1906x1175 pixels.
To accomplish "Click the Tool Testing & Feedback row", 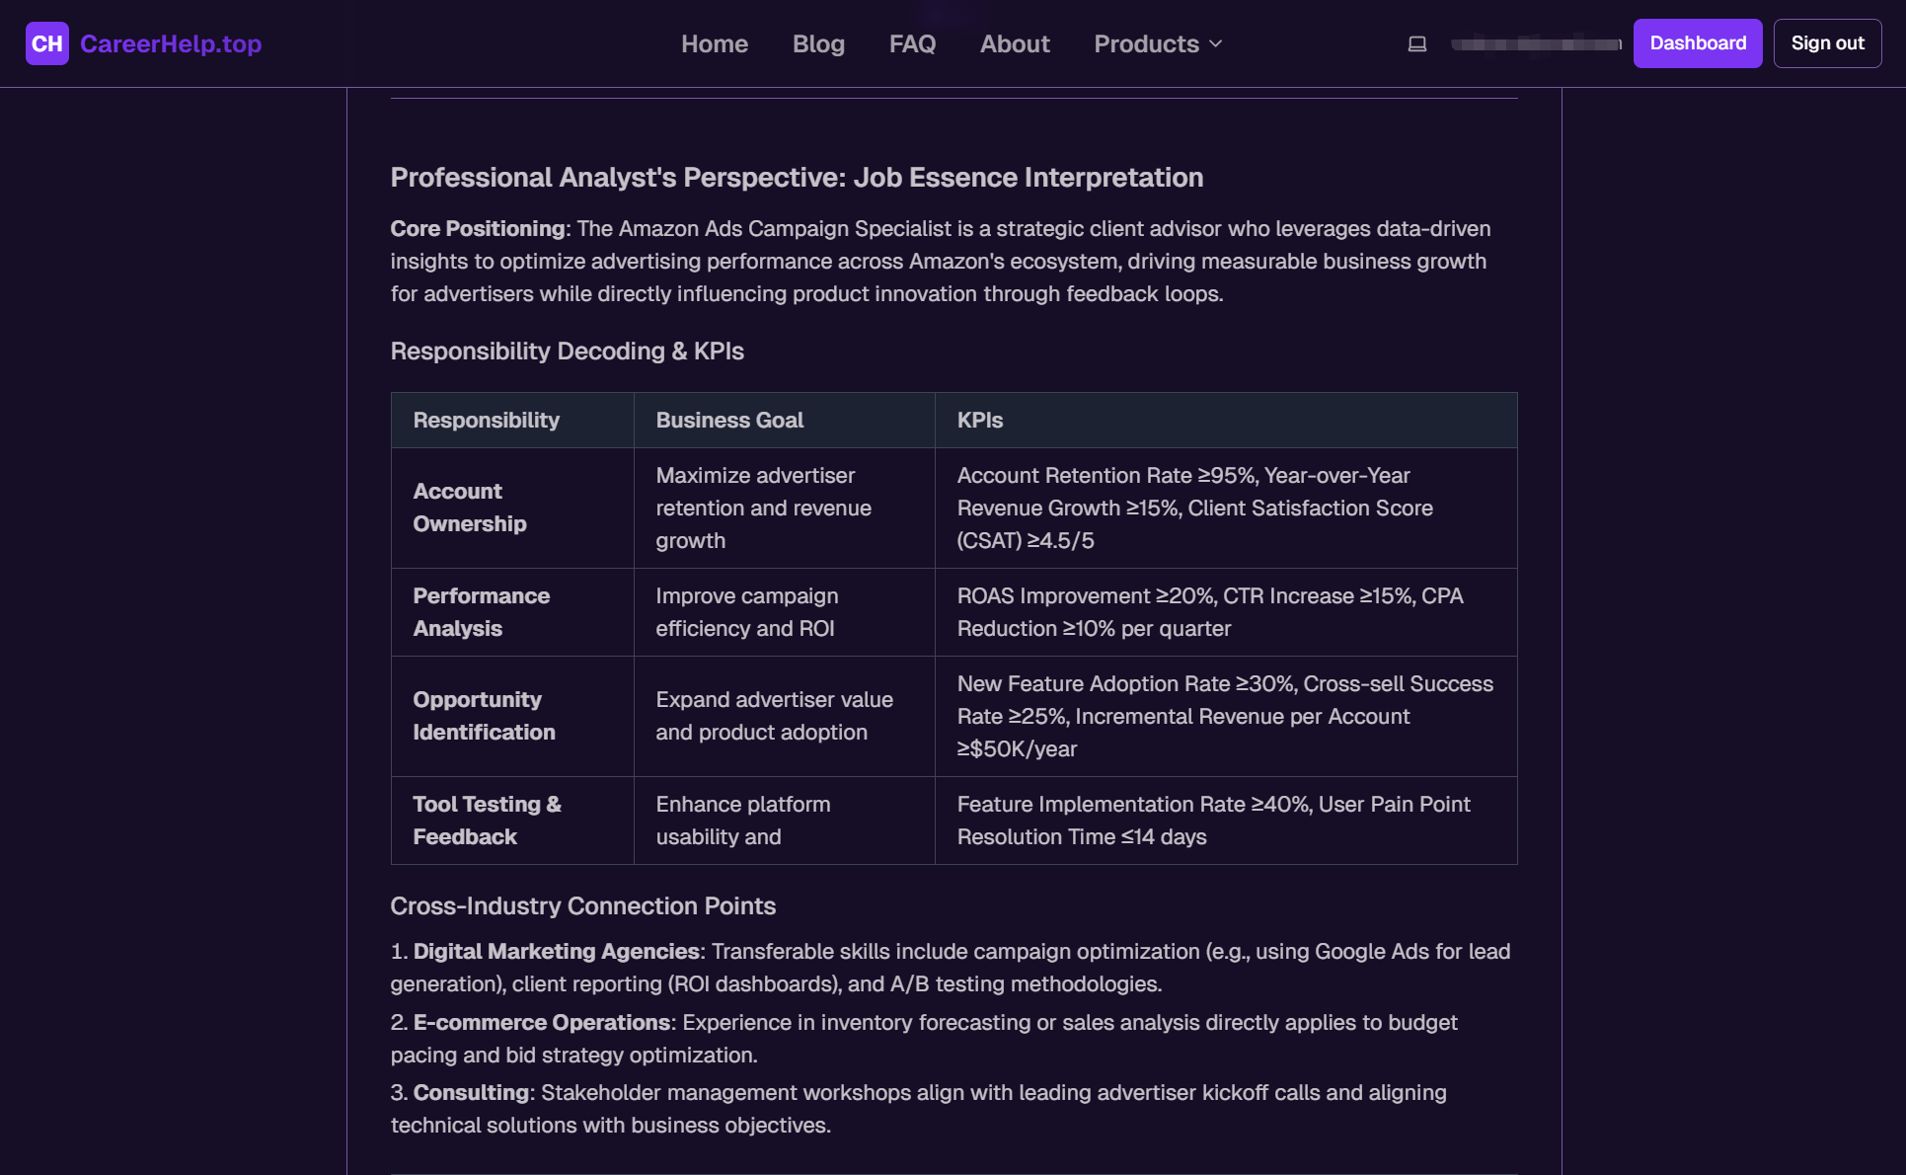I will [x=487, y=820].
